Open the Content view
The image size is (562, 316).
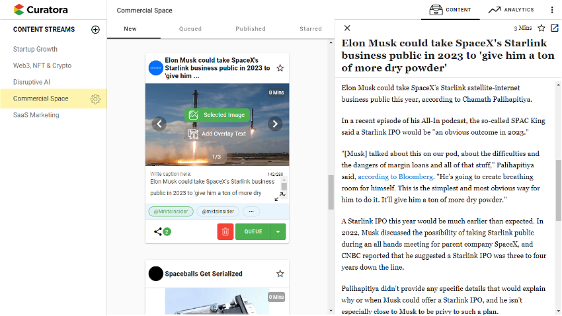(x=450, y=10)
